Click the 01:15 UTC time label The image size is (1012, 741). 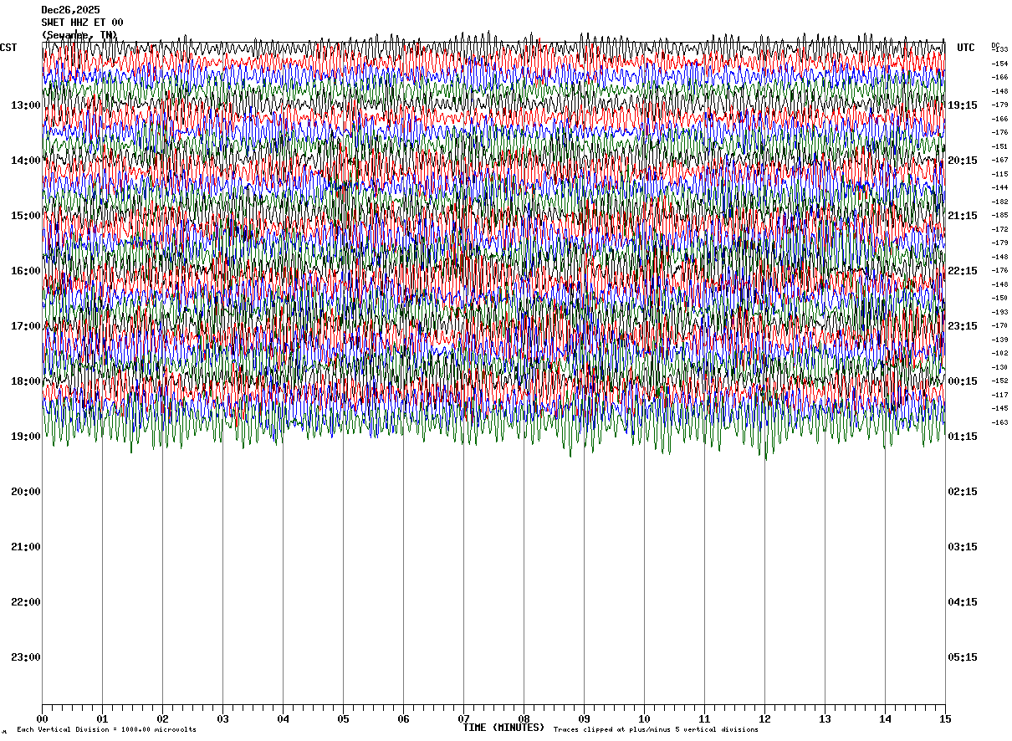(x=962, y=437)
